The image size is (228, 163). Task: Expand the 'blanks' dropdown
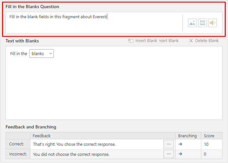coord(41,53)
